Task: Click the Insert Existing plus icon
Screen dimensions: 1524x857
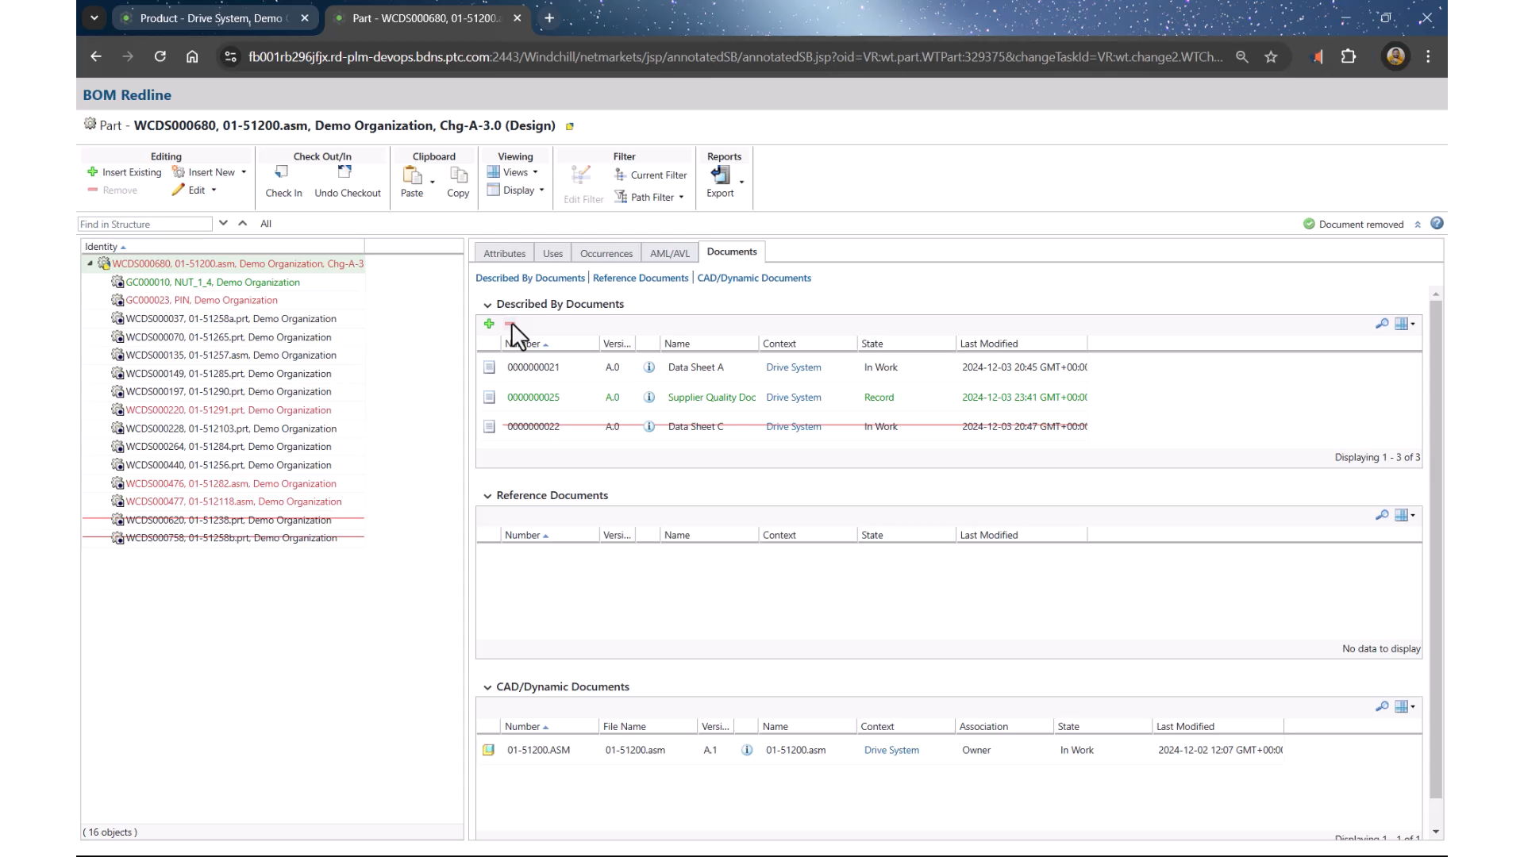Action: (92, 172)
